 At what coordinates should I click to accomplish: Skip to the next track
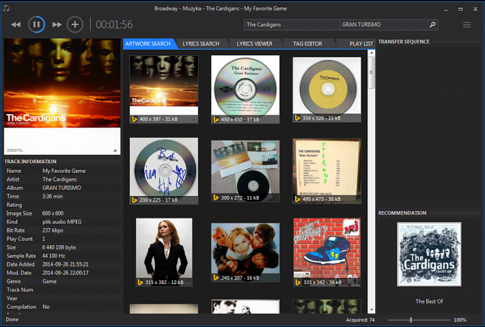(57, 25)
